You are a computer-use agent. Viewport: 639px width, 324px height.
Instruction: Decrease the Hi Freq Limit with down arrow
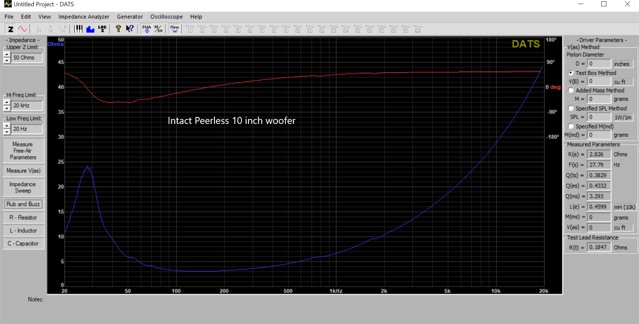[x=7, y=108]
